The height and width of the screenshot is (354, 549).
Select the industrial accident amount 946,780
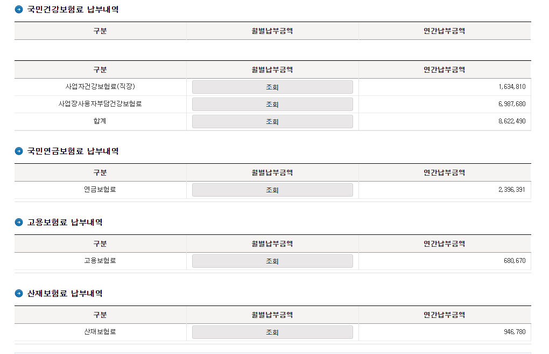[515, 332]
